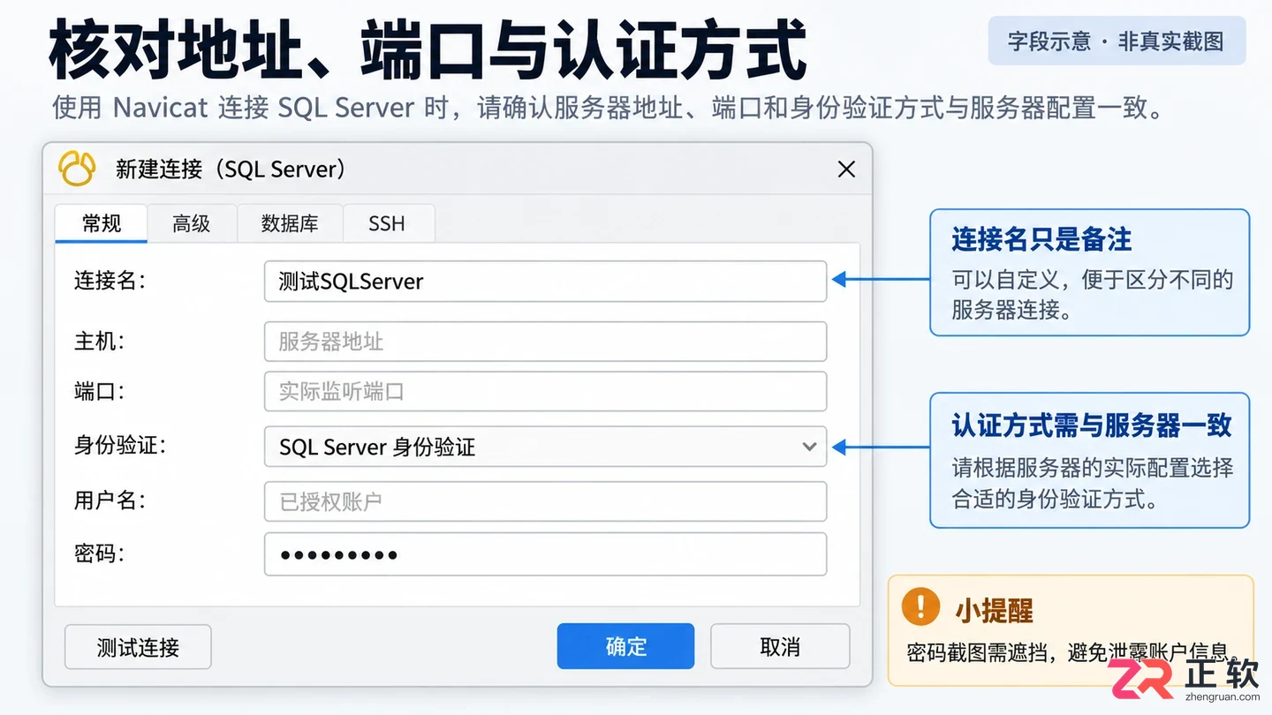
Task: Click the headline 核对地址、端口与认证方式
Action: click(x=428, y=51)
